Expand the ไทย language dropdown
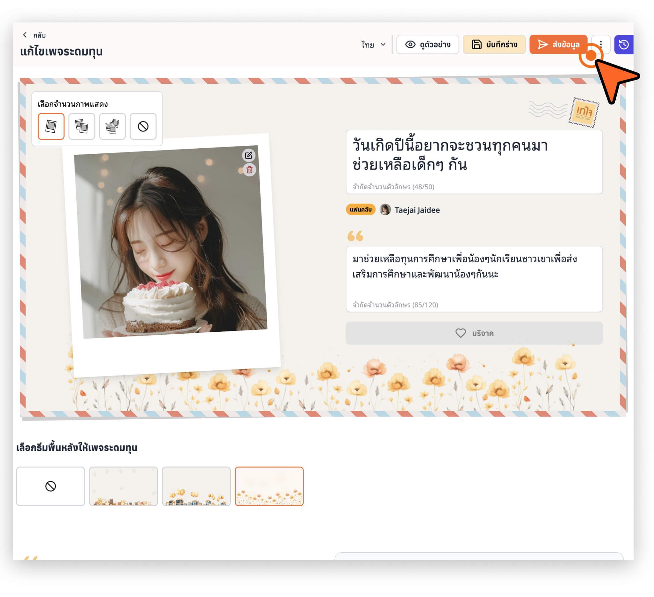 point(373,44)
